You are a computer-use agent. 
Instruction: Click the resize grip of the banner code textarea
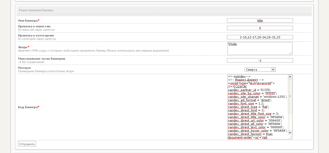(x=290, y=137)
